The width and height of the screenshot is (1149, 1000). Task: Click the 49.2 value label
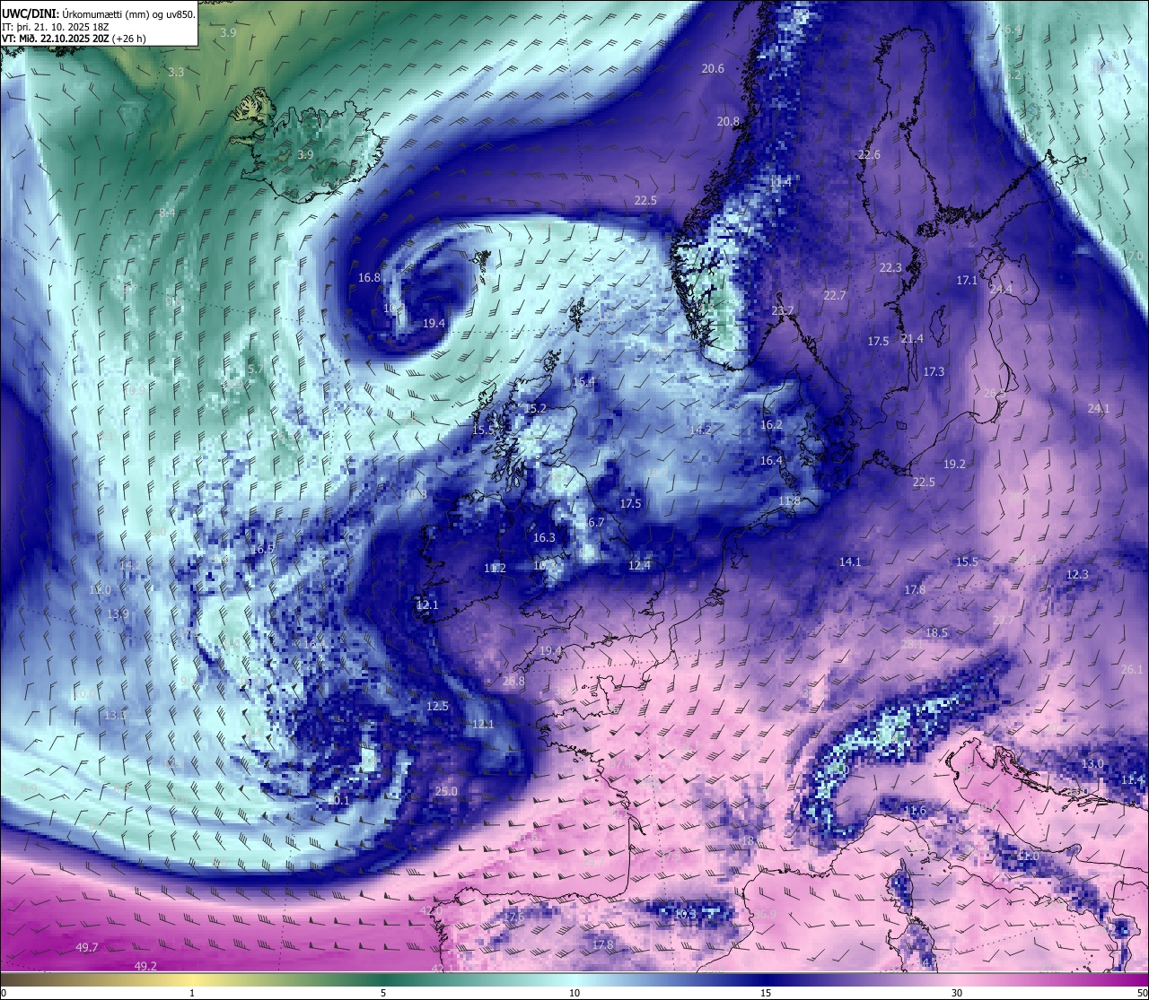tap(145, 966)
